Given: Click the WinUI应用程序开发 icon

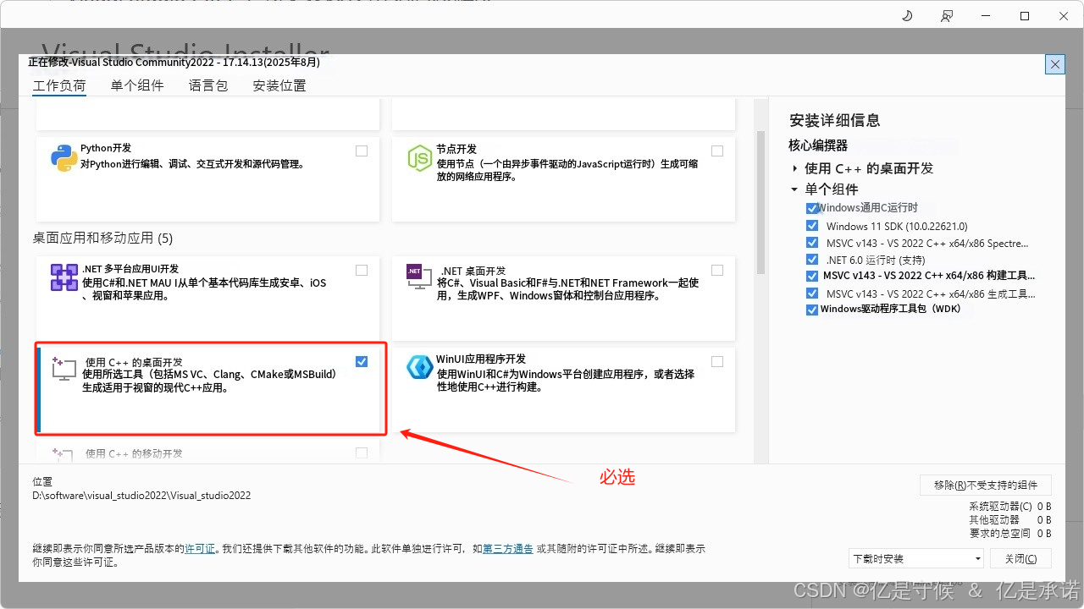Looking at the screenshot, I should point(420,366).
